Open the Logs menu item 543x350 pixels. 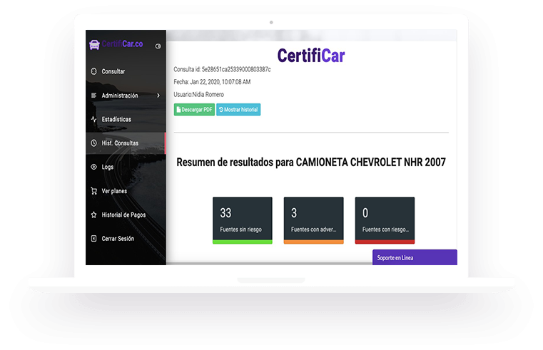tap(126, 167)
